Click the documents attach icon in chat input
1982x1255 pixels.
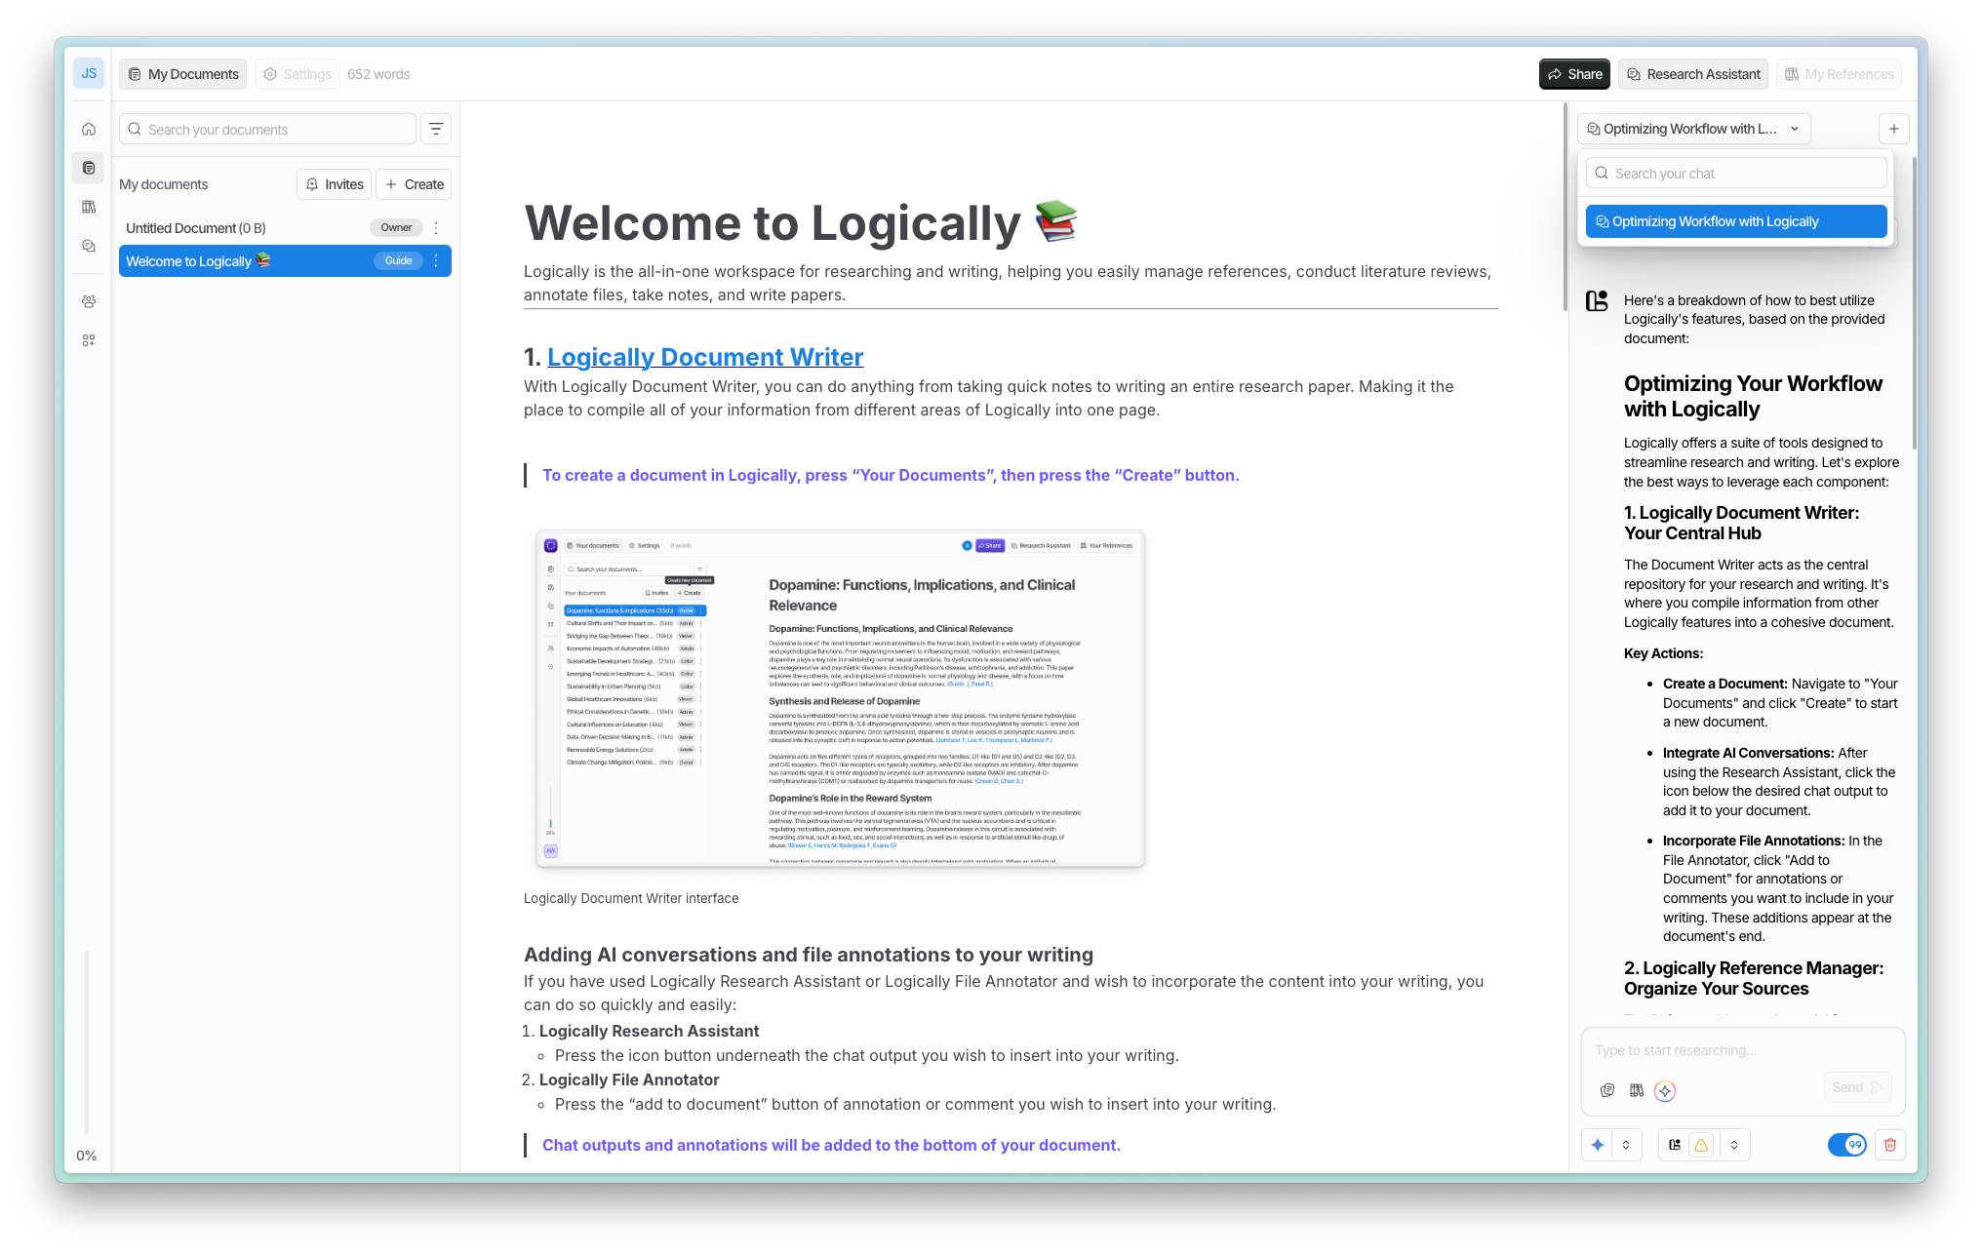click(x=1607, y=1090)
